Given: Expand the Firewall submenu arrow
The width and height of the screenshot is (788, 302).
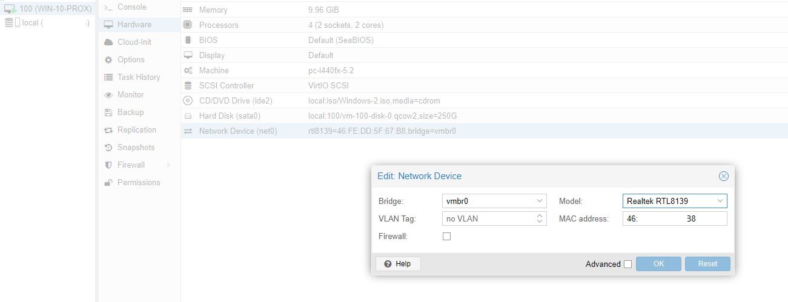Looking at the screenshot, I should (168, 165).
